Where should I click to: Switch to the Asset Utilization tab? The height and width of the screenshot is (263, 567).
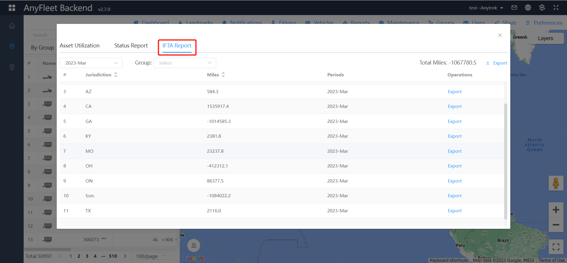click(80, 46)
